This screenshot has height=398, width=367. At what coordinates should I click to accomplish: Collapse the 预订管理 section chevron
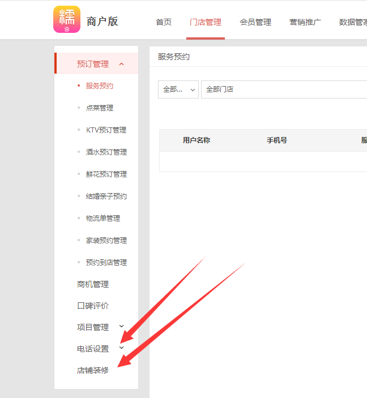click(121, 64)
